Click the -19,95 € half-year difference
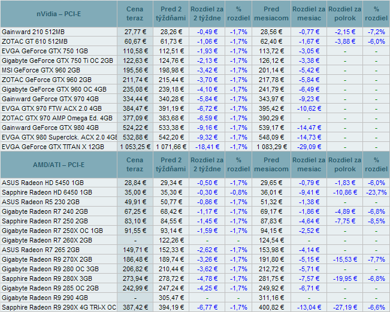The width and height of the screenshot is (390, 312). click(345, 278)
